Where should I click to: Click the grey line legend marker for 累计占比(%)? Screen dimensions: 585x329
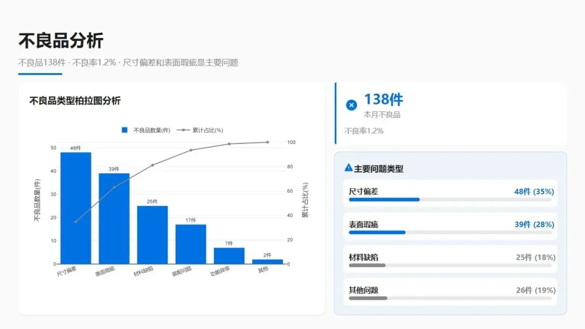[x=183, y=130]
